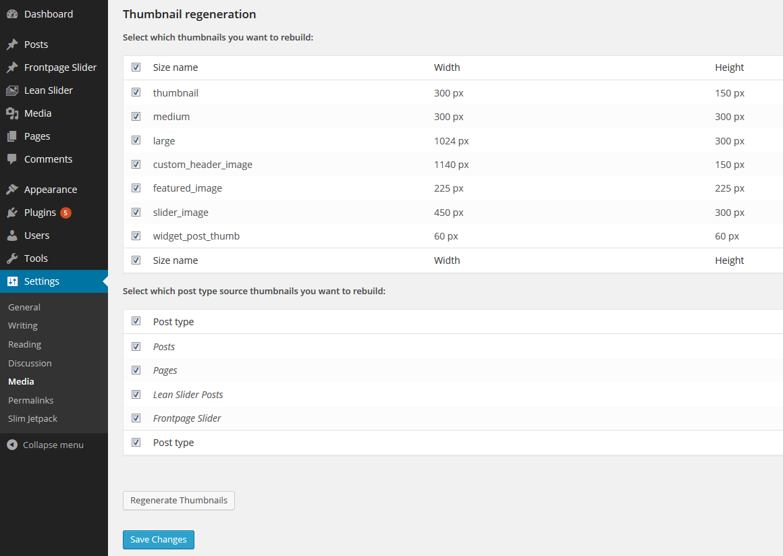
Task: Select the Frontpage Slider sidebar icon
Action: pyautogui.click(x=12, y=67)
